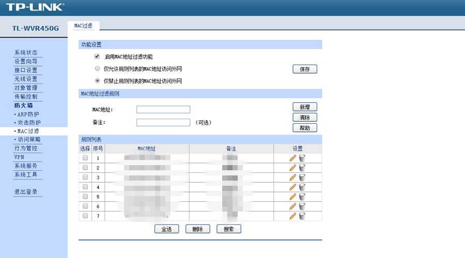
Task: Open the 系统工具 sidebar menu
Action: [x=26, y=175]
